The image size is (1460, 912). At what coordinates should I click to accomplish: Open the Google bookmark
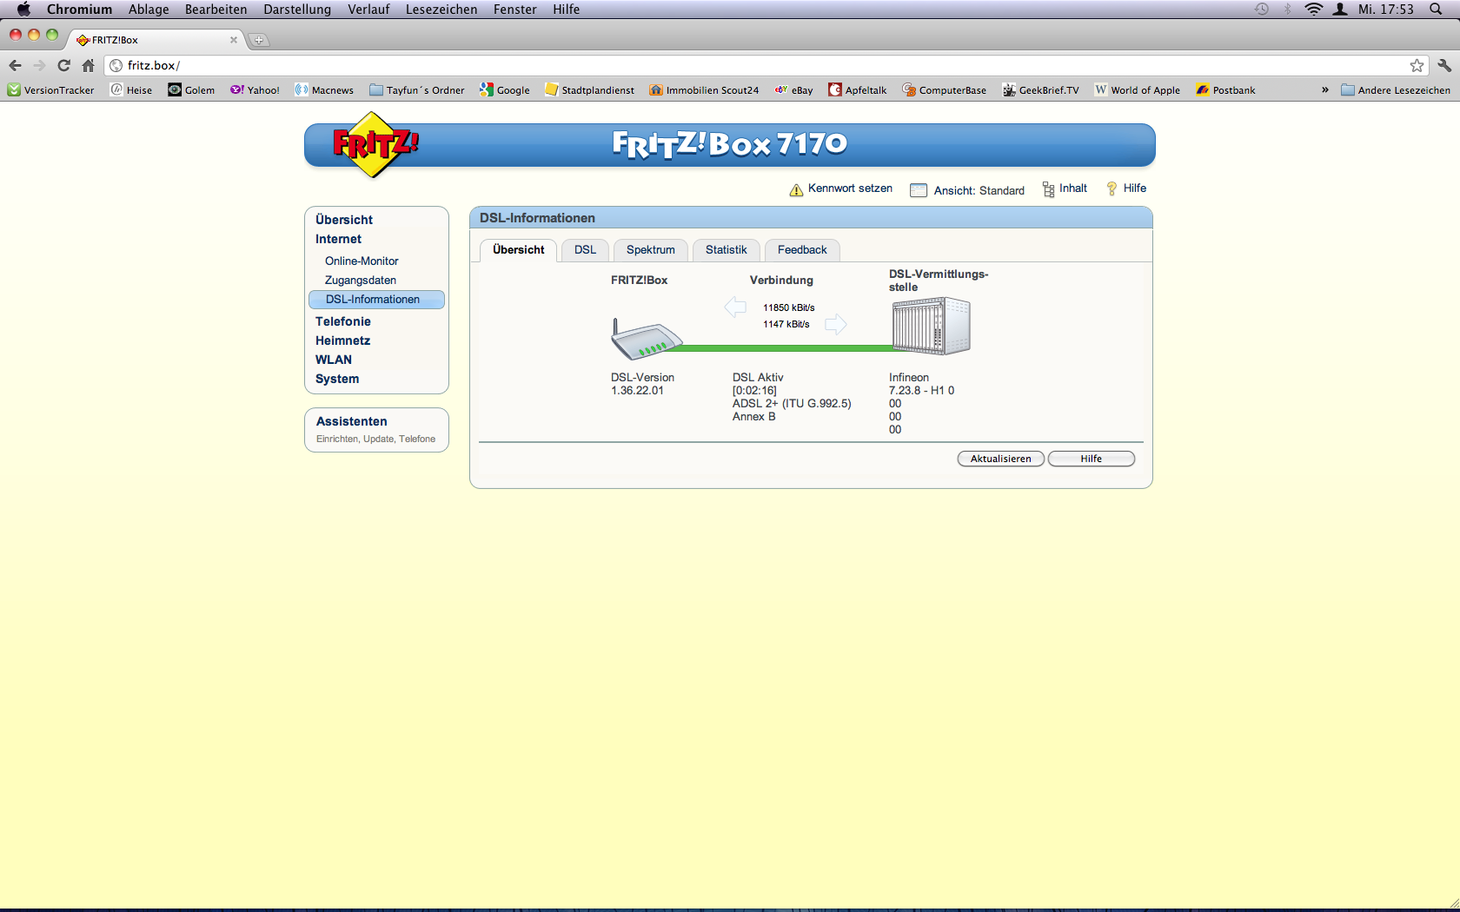tap(505, 90)
